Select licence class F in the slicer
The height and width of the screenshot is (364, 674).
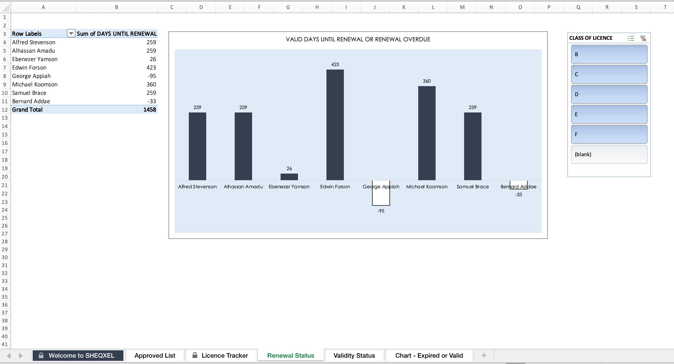(609, 134)
